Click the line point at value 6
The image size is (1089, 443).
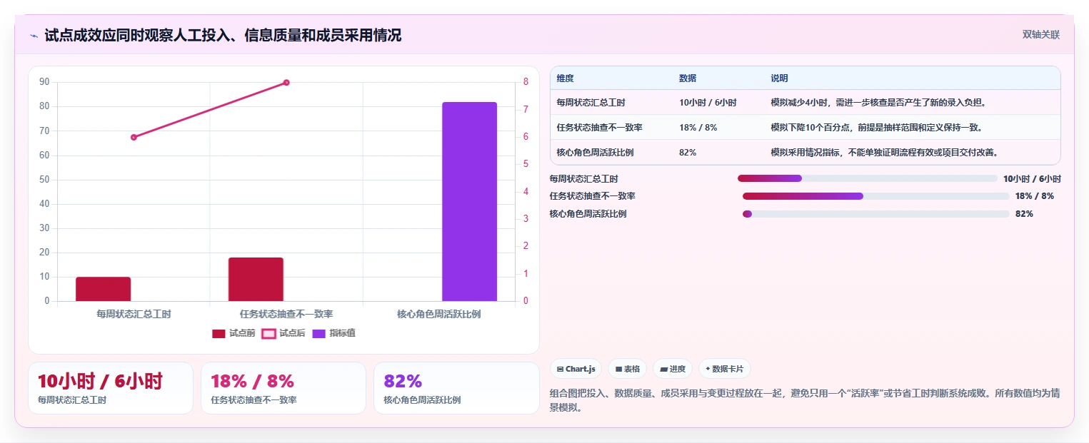pyautogui.click(x=134, y=137)
